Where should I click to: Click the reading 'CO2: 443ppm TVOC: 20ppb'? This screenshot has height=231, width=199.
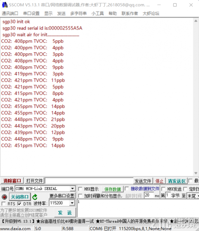pos(33,126)
